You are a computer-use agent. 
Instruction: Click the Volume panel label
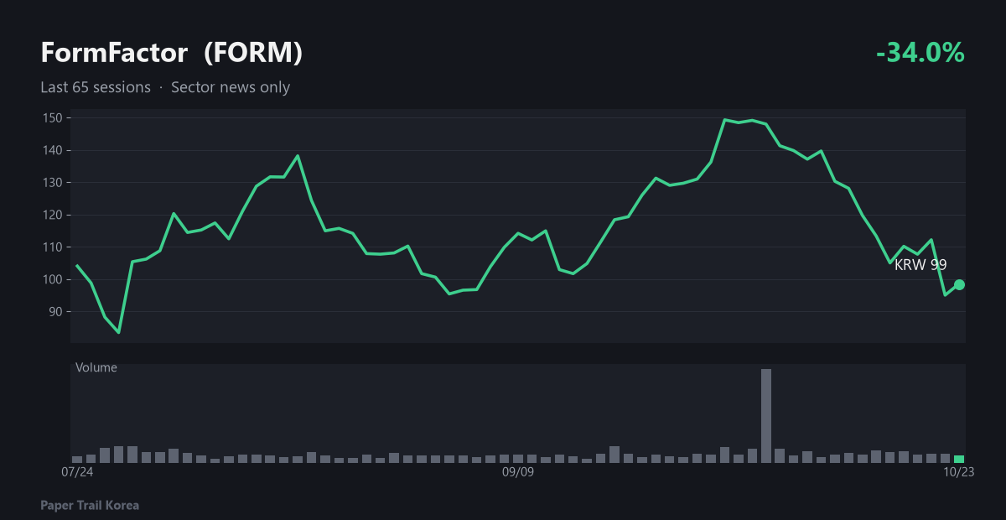[96, 367]
